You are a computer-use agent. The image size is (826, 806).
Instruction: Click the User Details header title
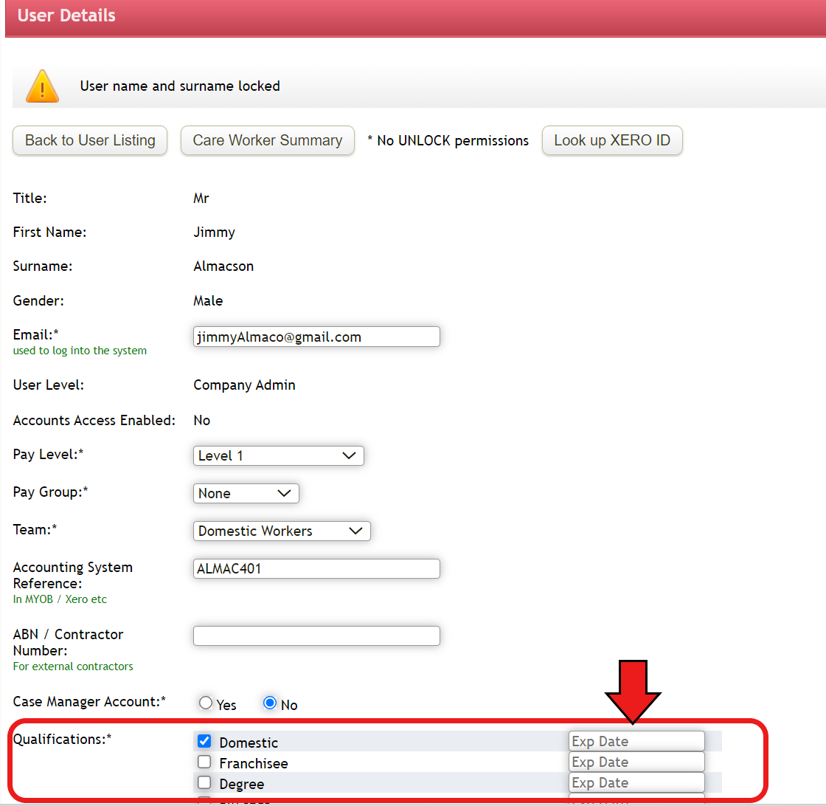66,15
